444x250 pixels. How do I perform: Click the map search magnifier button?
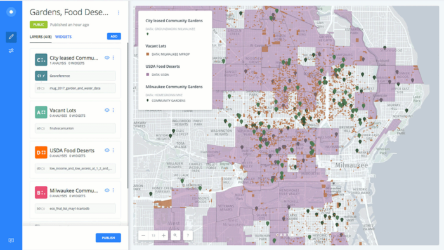(x=175, y=235)
